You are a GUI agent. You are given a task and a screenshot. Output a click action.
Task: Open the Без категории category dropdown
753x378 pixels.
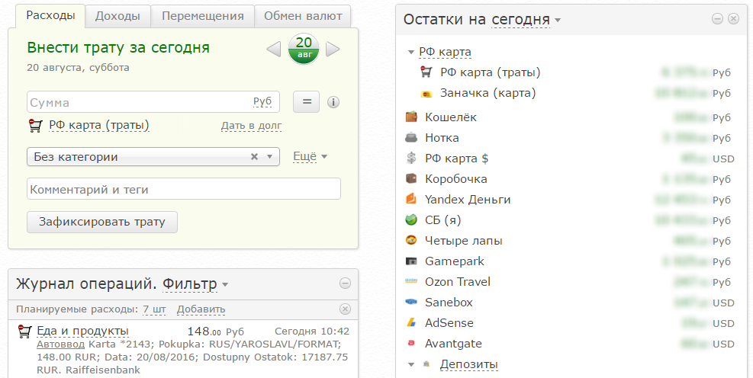(x=153, y=157)
